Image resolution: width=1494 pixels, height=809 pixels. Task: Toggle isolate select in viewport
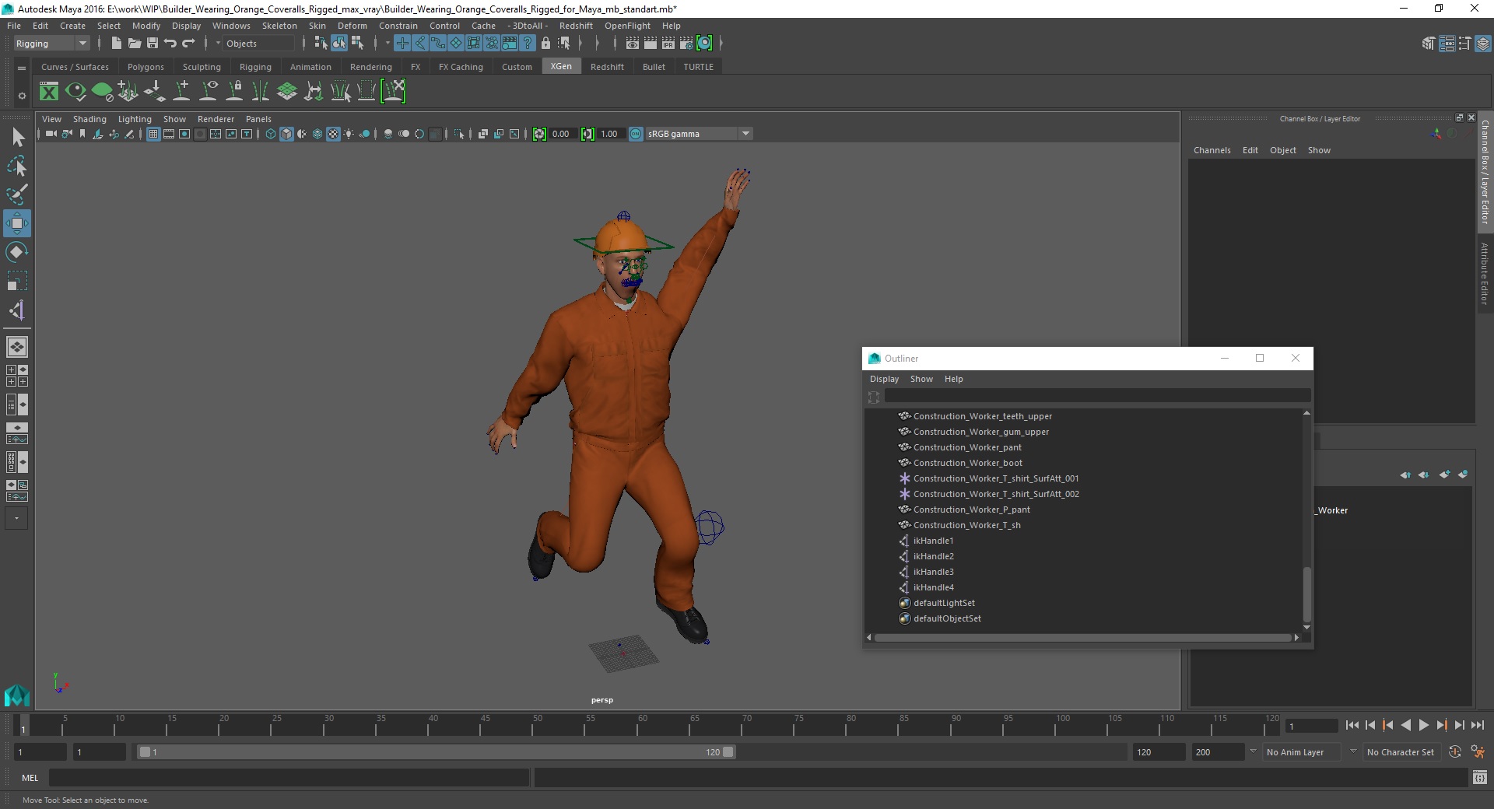459,134
